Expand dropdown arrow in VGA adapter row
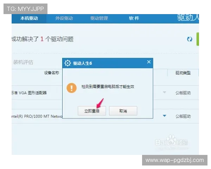 tap(165, 92)
